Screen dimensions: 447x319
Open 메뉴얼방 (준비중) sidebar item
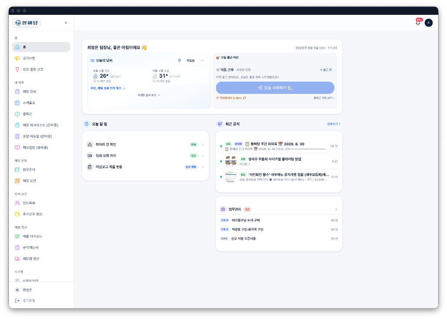tap(41, 147)
